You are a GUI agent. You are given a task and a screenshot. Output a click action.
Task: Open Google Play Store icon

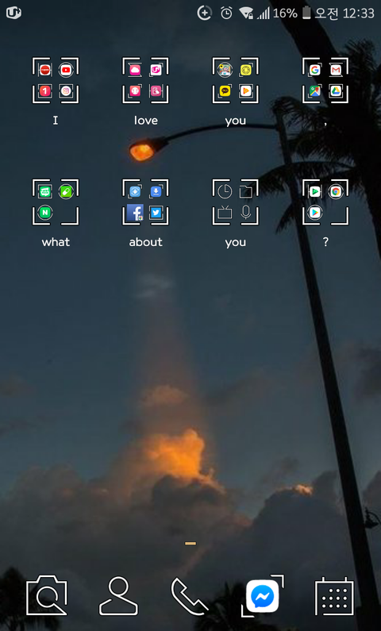(x=314, y=213)
